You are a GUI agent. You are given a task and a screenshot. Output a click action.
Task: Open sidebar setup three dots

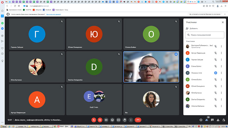tap(2, 122)
